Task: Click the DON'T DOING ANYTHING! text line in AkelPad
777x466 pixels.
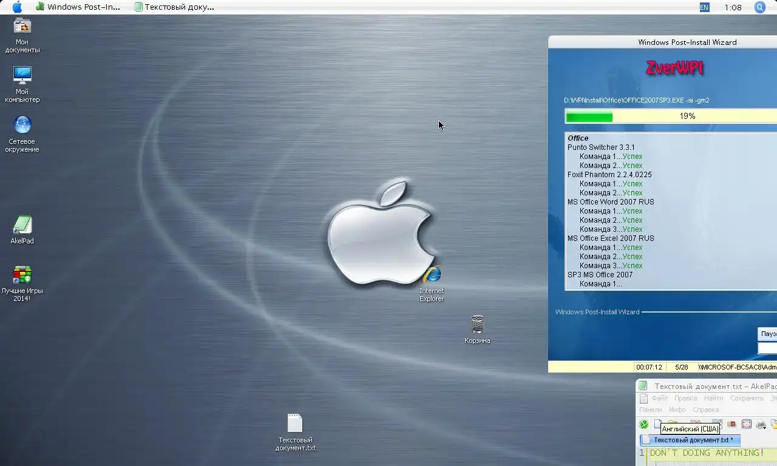Action: click(707, 453)
